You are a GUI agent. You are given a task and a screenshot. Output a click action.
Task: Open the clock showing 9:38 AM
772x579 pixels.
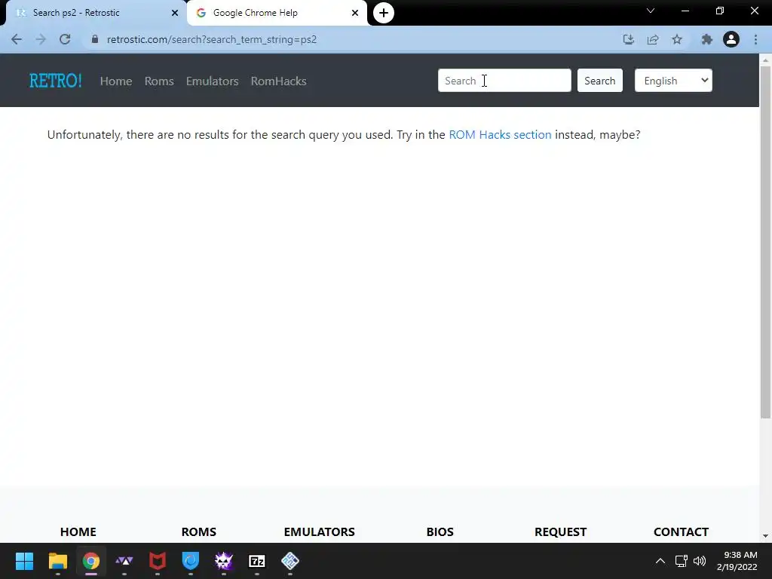point(737,561)
